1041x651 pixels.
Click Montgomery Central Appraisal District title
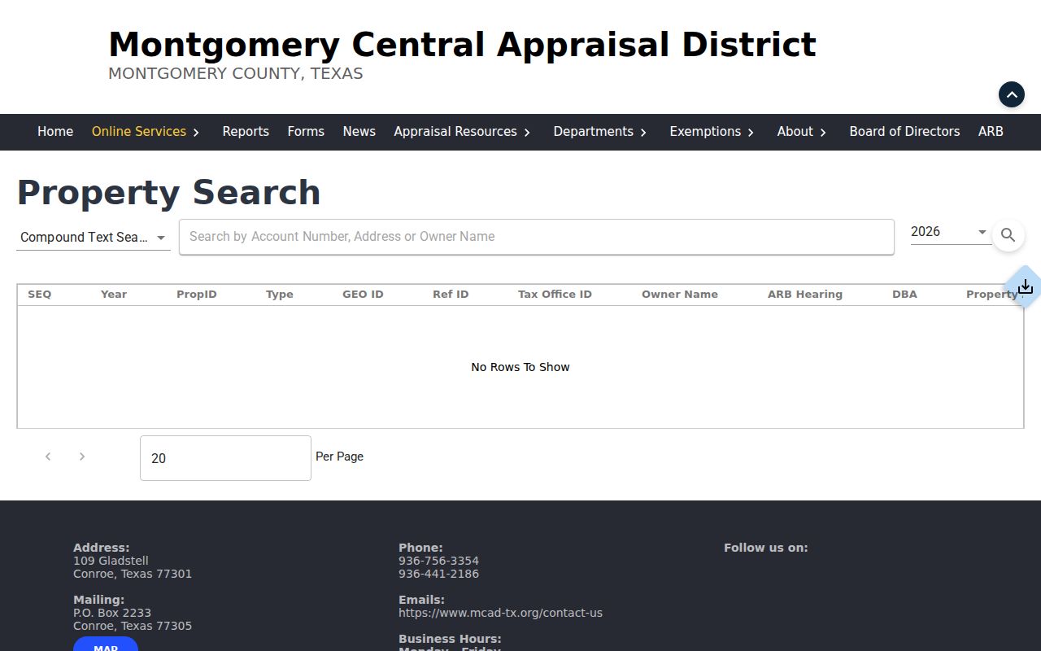462,45
